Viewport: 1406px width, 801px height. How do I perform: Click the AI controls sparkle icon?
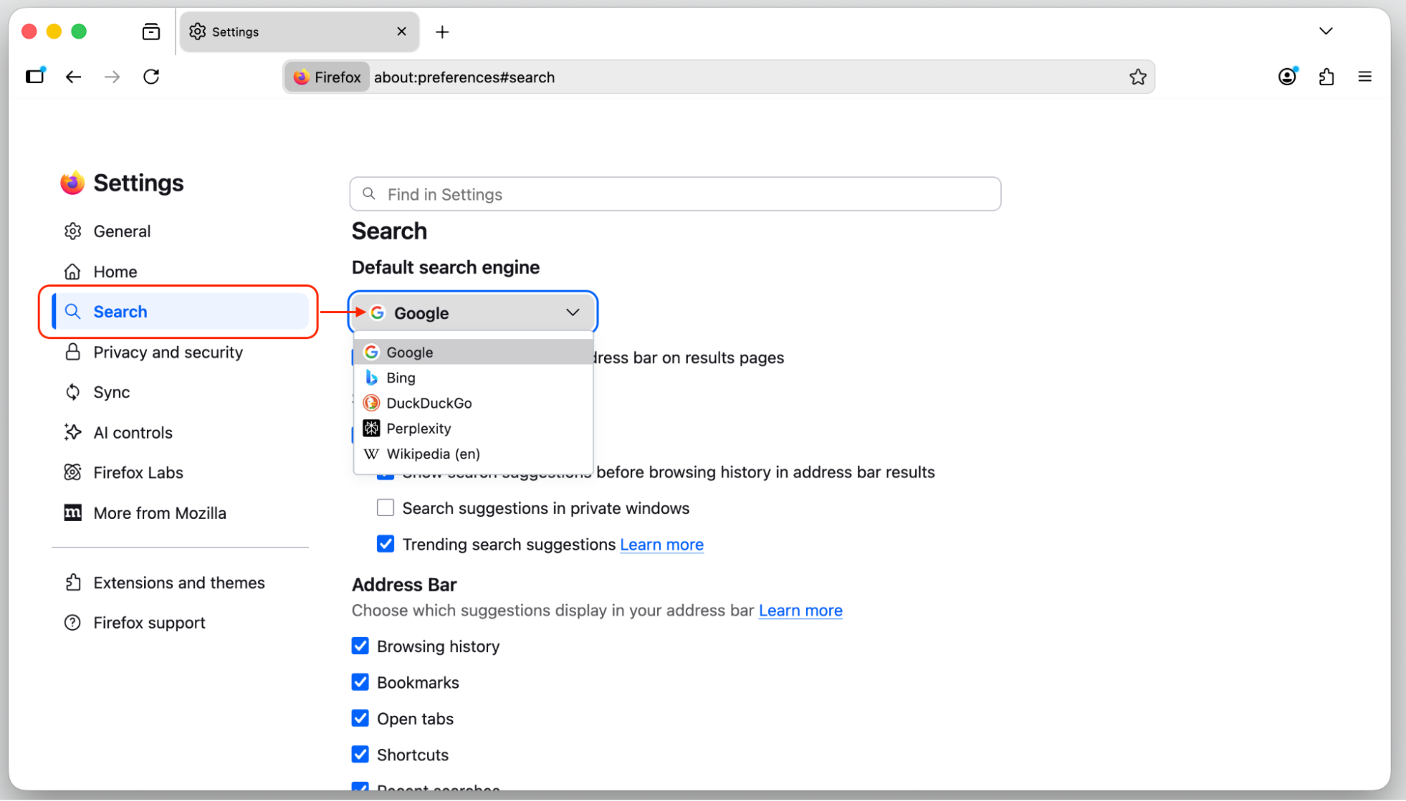pyautogui.click(x=72, y=432)
